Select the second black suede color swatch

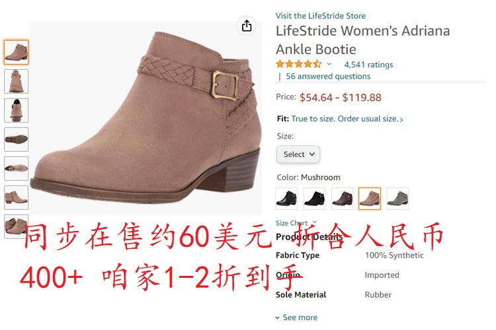(314, 199)
